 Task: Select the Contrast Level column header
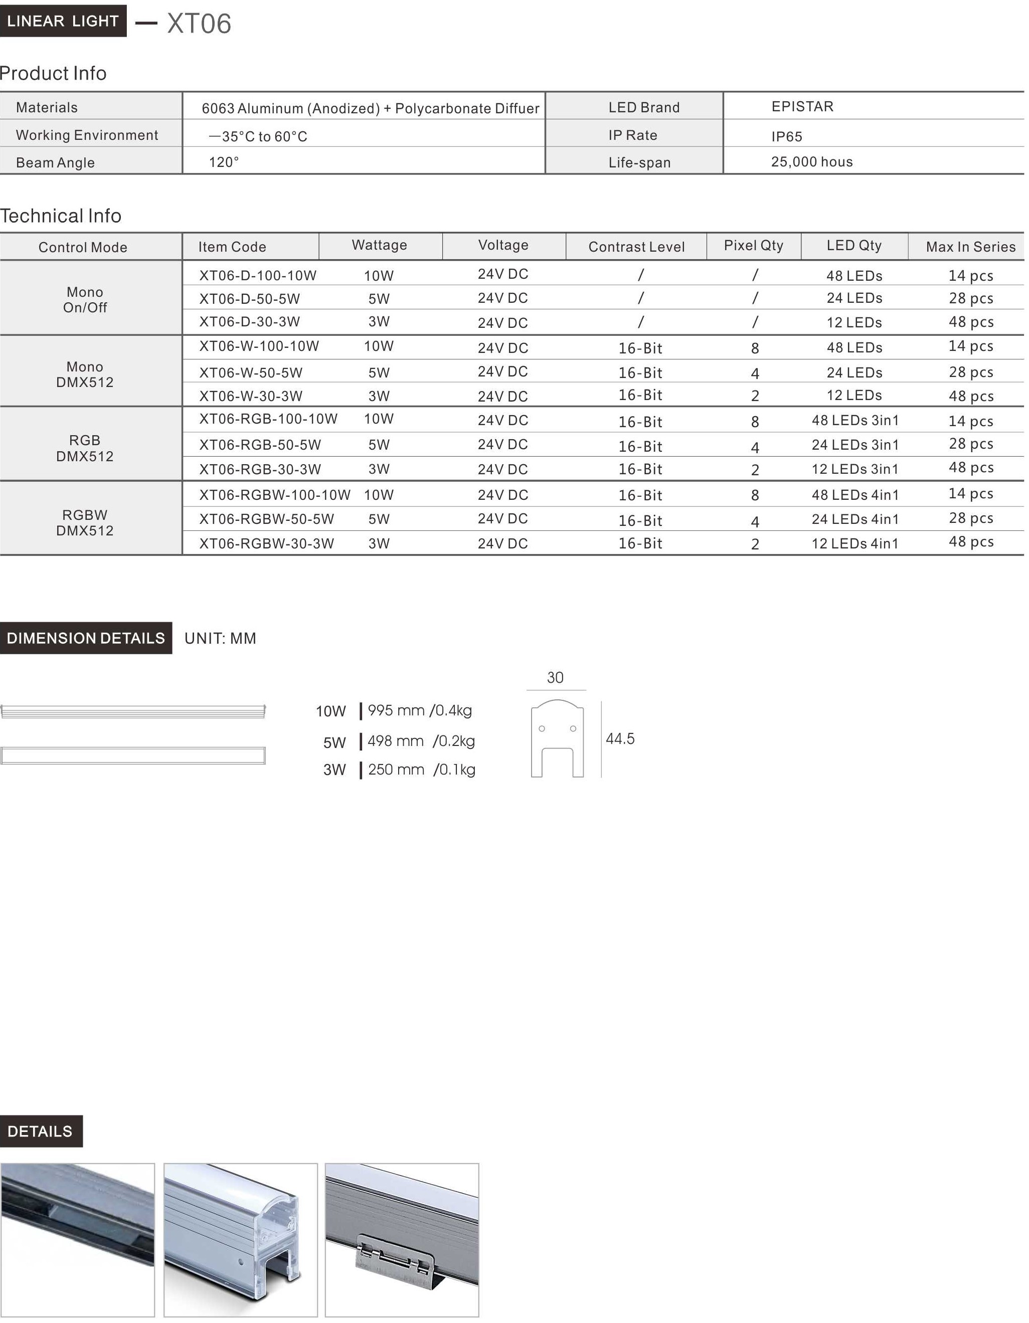tap(636, 247)
